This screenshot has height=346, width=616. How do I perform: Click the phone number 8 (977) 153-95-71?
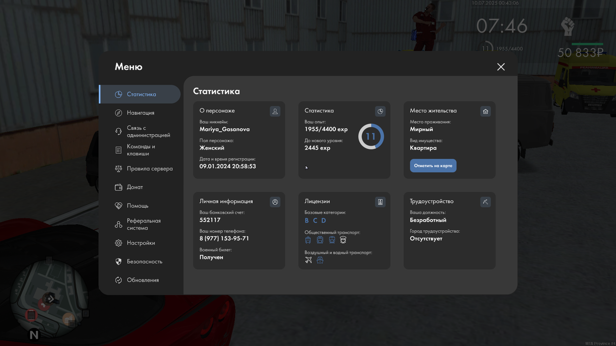224,239
